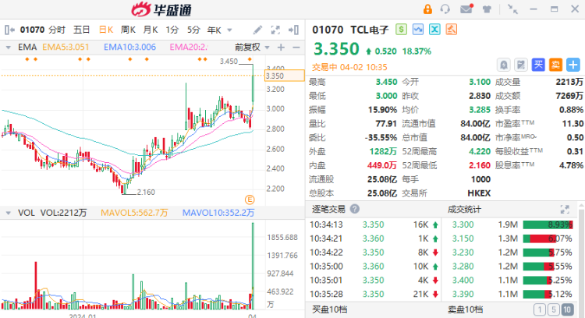Expand the chart to fullscreen
The height and width of the screenshot is (318, 585).
click(x=275, y=30)
